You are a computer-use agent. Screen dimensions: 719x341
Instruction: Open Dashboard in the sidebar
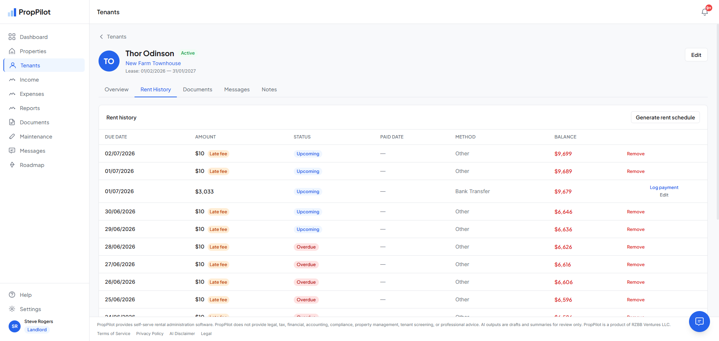[44, 37]
